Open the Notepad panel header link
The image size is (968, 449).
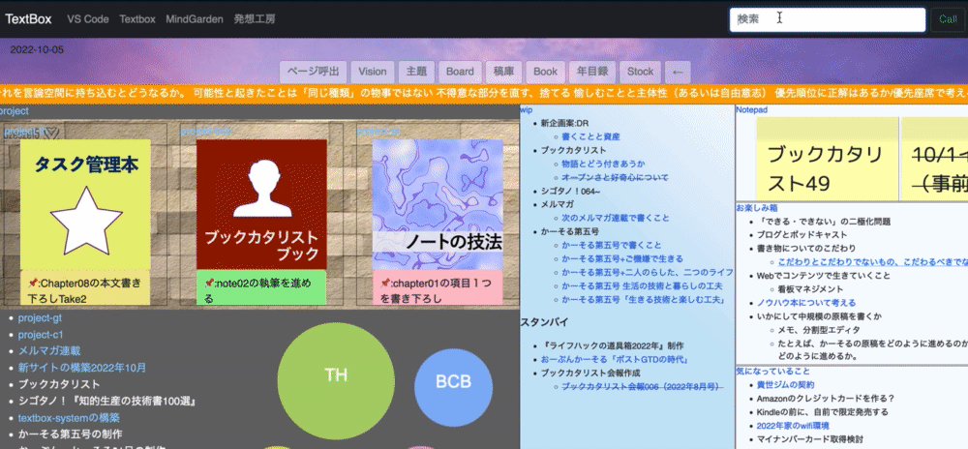pos(751,109)
